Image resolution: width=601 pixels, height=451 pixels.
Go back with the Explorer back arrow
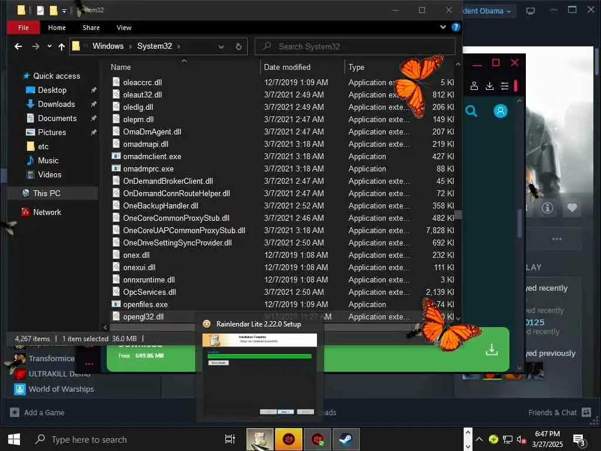(18, 46)
